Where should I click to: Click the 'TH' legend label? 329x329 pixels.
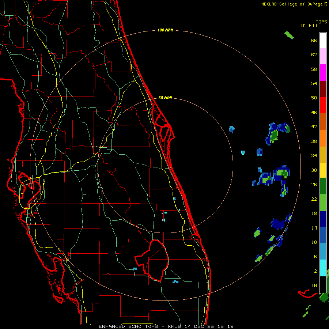pyautogui.click(x=314, y=285)
